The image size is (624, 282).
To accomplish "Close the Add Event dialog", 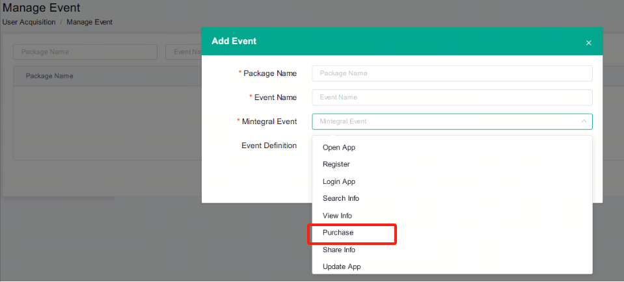I will [588, 43].
